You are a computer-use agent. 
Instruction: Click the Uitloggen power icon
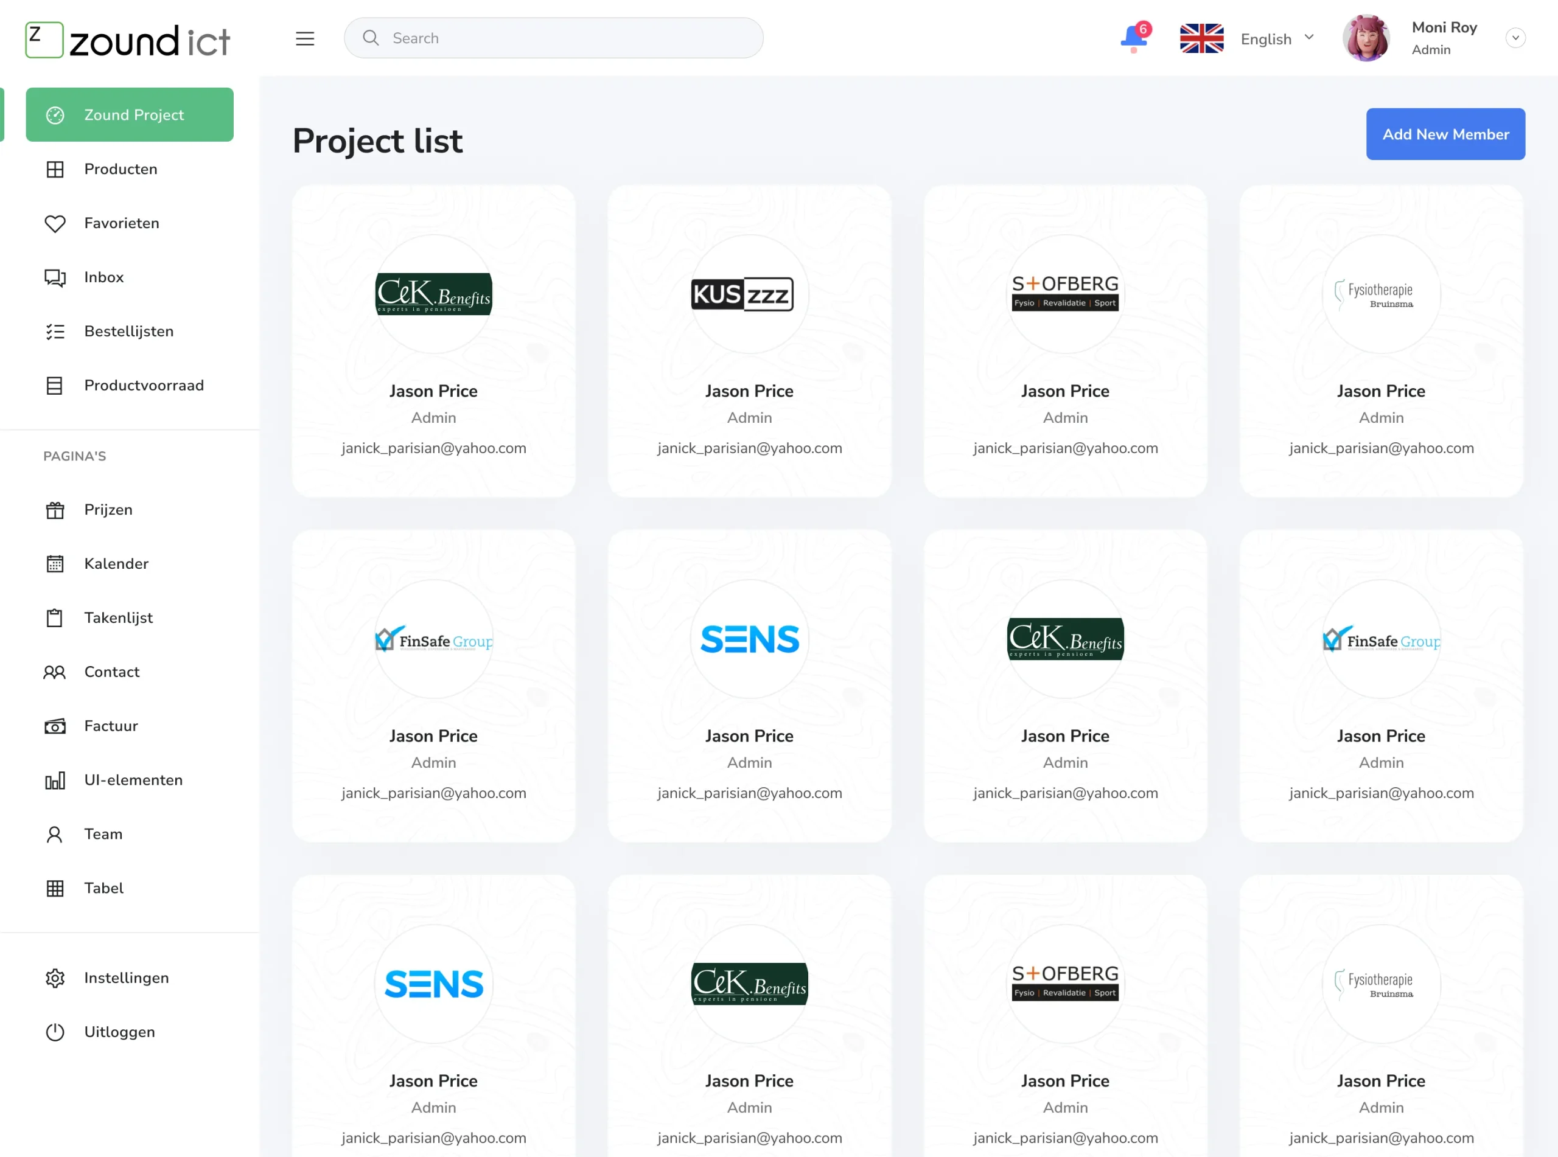(55, 1032)
